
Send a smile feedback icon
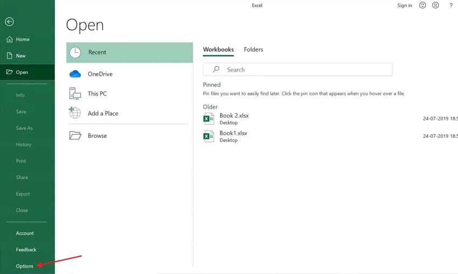422,5
